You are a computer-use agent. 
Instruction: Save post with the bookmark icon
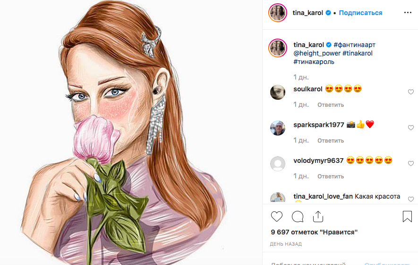(x=407, y=217)
